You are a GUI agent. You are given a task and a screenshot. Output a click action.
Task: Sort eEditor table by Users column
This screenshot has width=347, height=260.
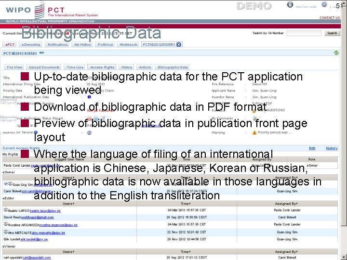click(68, 204)
